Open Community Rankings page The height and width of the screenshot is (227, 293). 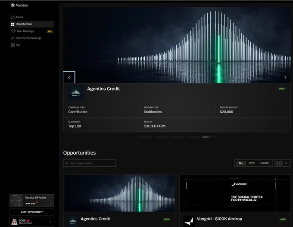tap(32, 38)
